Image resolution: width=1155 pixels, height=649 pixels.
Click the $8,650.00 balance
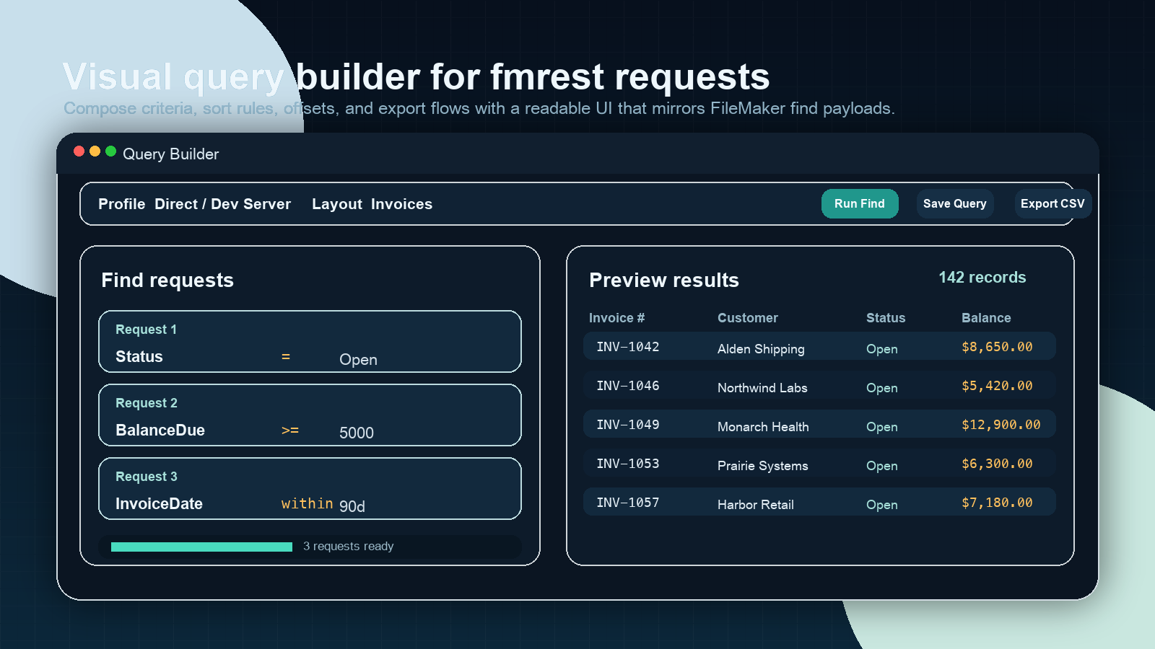pos(997,347)
